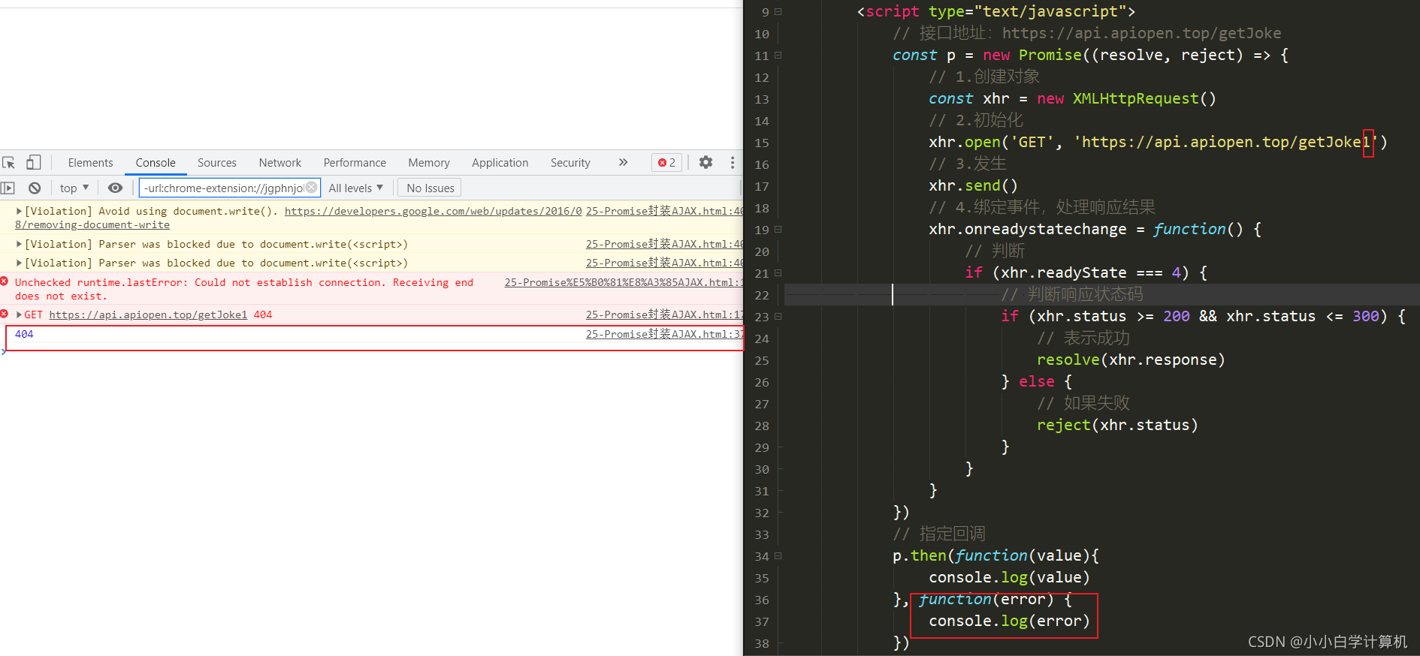Image resolution: width=1420 pixels, height=656 pixels.
Task: Click console.log(value) in the editor
Action: (x=1009, y=577)
